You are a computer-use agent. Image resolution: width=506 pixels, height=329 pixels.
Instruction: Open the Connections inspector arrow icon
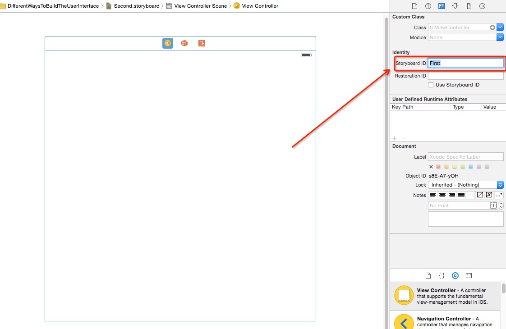click(482, 6)
